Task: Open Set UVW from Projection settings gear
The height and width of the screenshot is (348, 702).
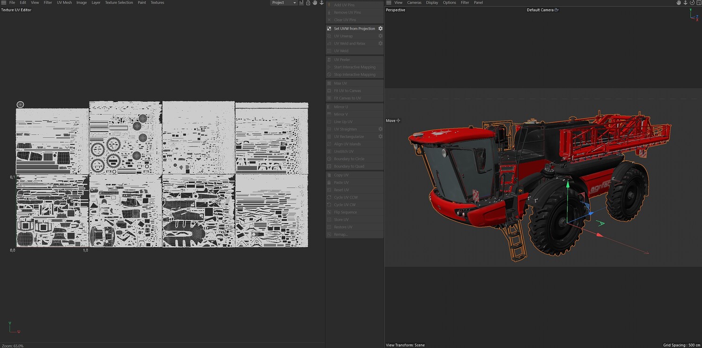Action: 380,29
